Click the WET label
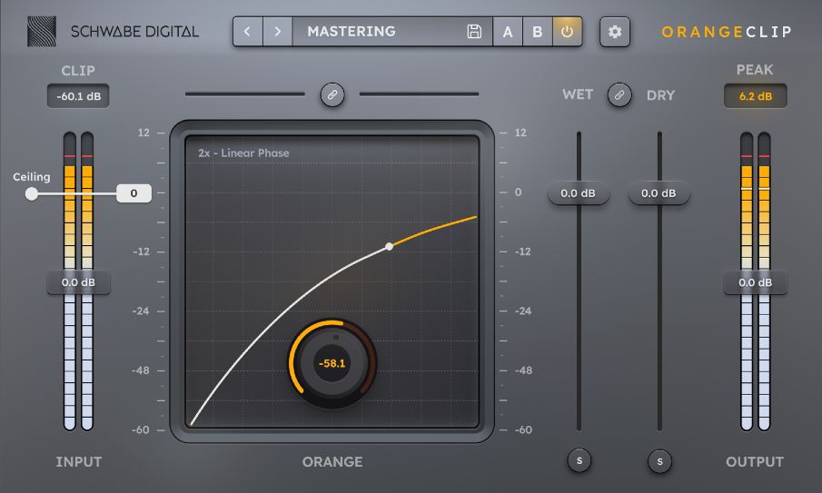The height and width of the screenshot is (493, 822). [578, 94]
